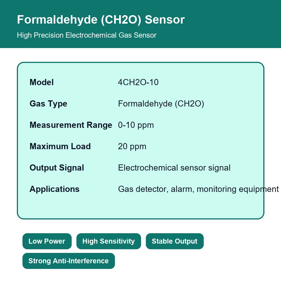281x281 pixels.
Task: Click the teal header banner background
Action: pos(233,24)
